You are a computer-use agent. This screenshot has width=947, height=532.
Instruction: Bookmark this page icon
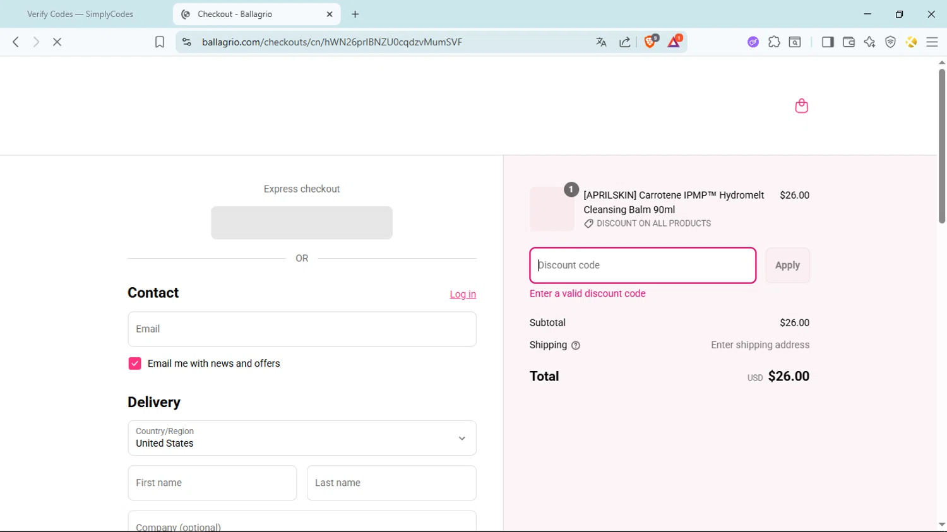pyautogui.click(x=160, y=42)
